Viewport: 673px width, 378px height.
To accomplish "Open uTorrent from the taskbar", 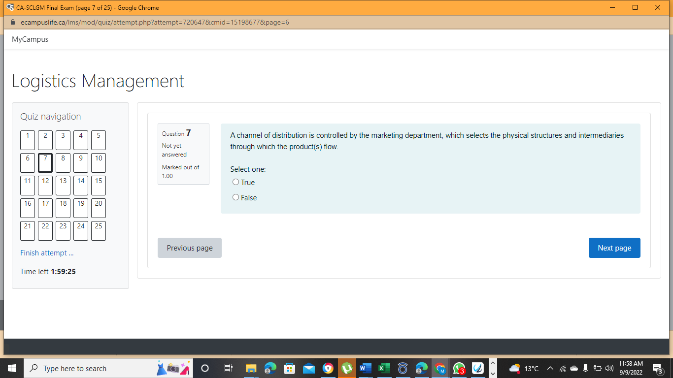I will (346, 368).
